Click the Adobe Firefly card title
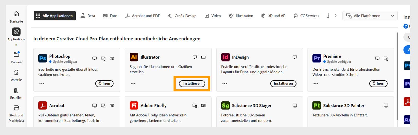418x135 pixels. coord(153,106)
